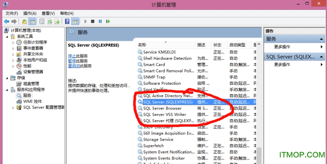Open the 文件(F) menu
Screen dimensions: 327x164
[x=12, y=14]
